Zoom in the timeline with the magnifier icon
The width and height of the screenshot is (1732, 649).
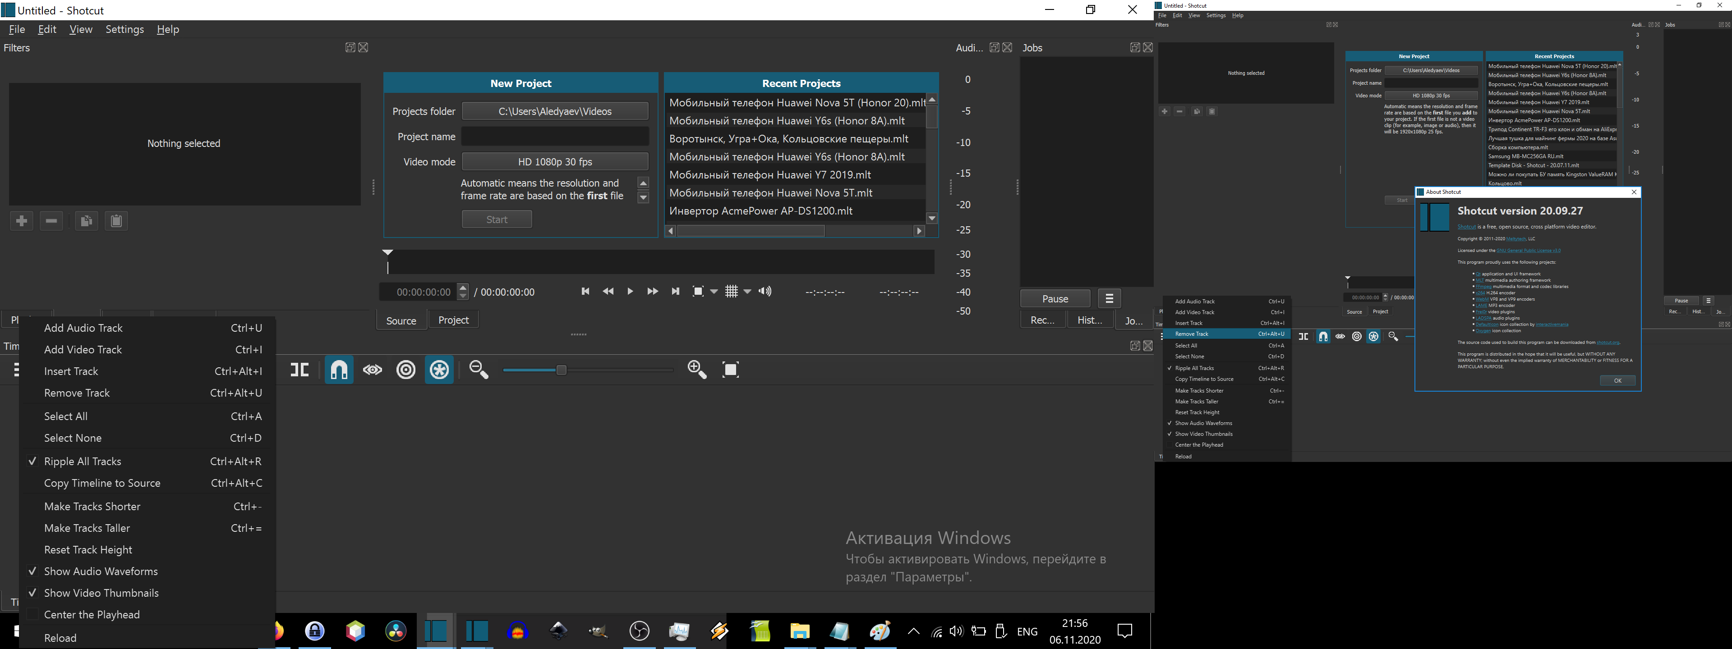pos(696,369)
